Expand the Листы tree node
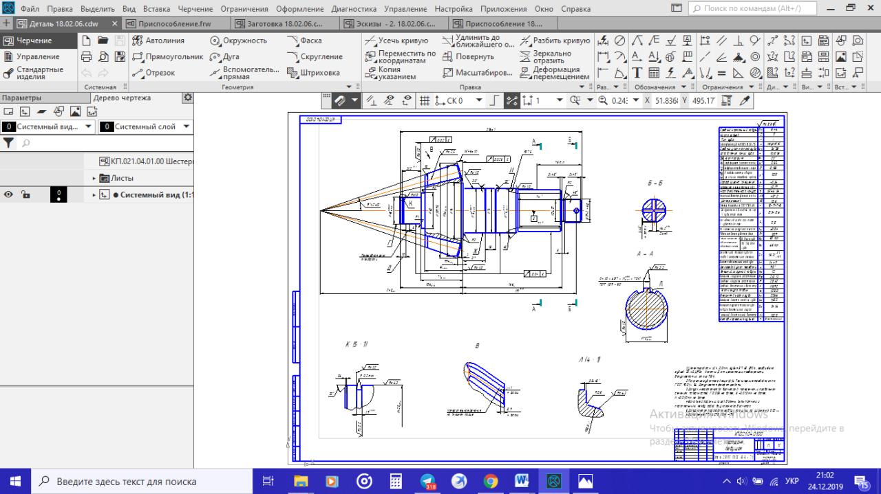Image resolution: width=881 pixels, height=494 pixels. (94, 178)
